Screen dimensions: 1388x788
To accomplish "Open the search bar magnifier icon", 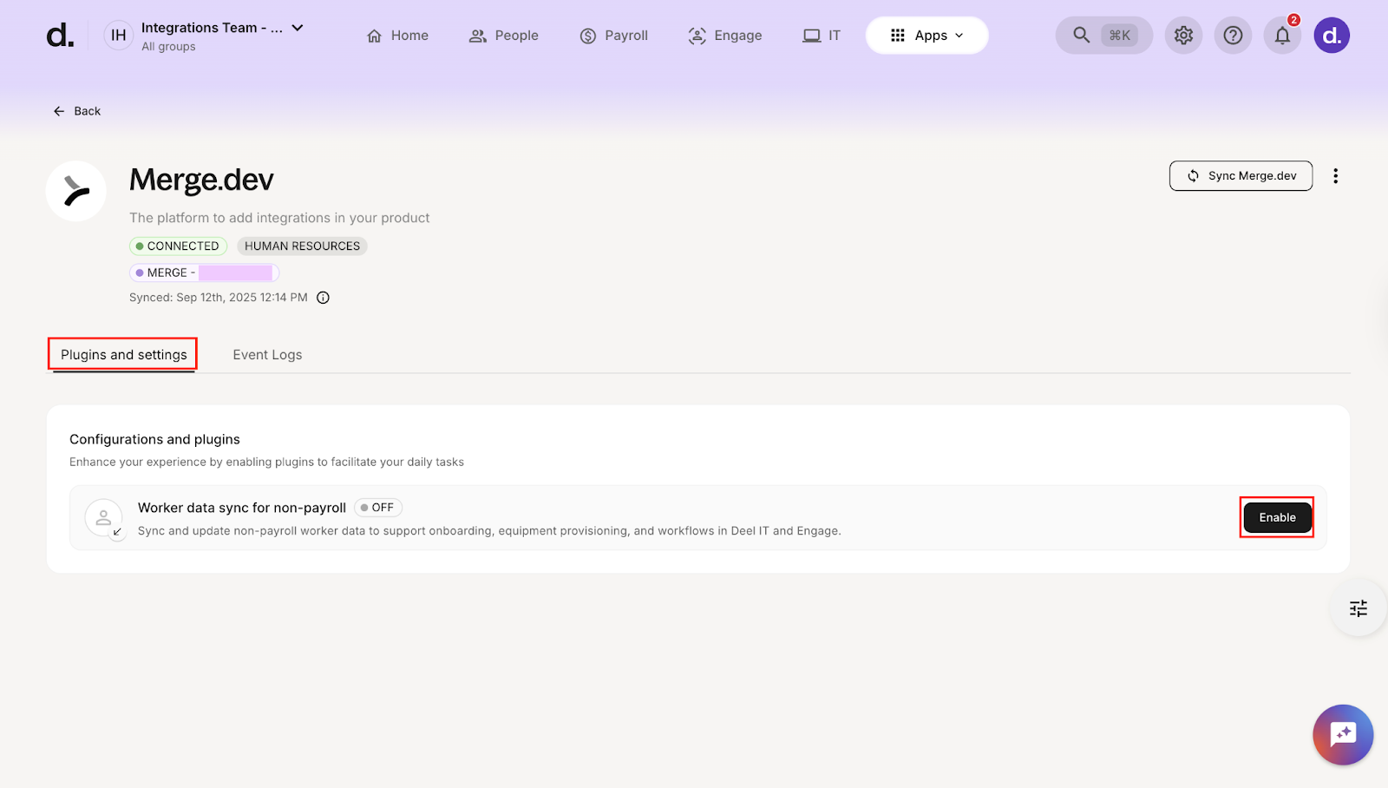I will tap(1081, 36).
